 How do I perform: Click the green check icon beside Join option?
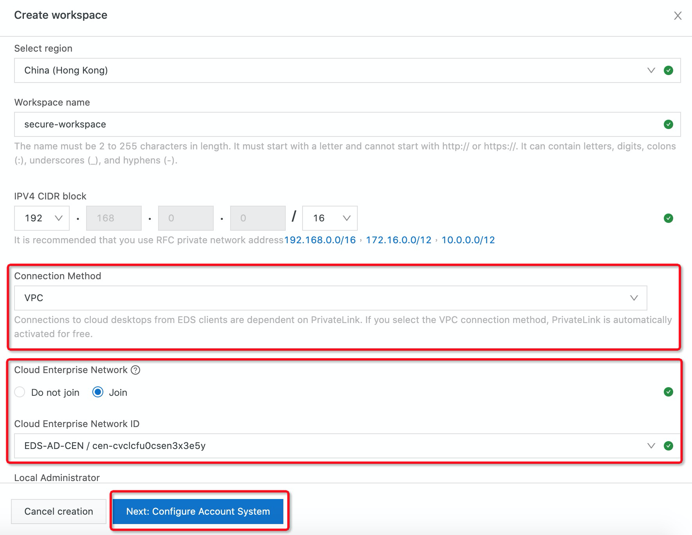point(669,392)
